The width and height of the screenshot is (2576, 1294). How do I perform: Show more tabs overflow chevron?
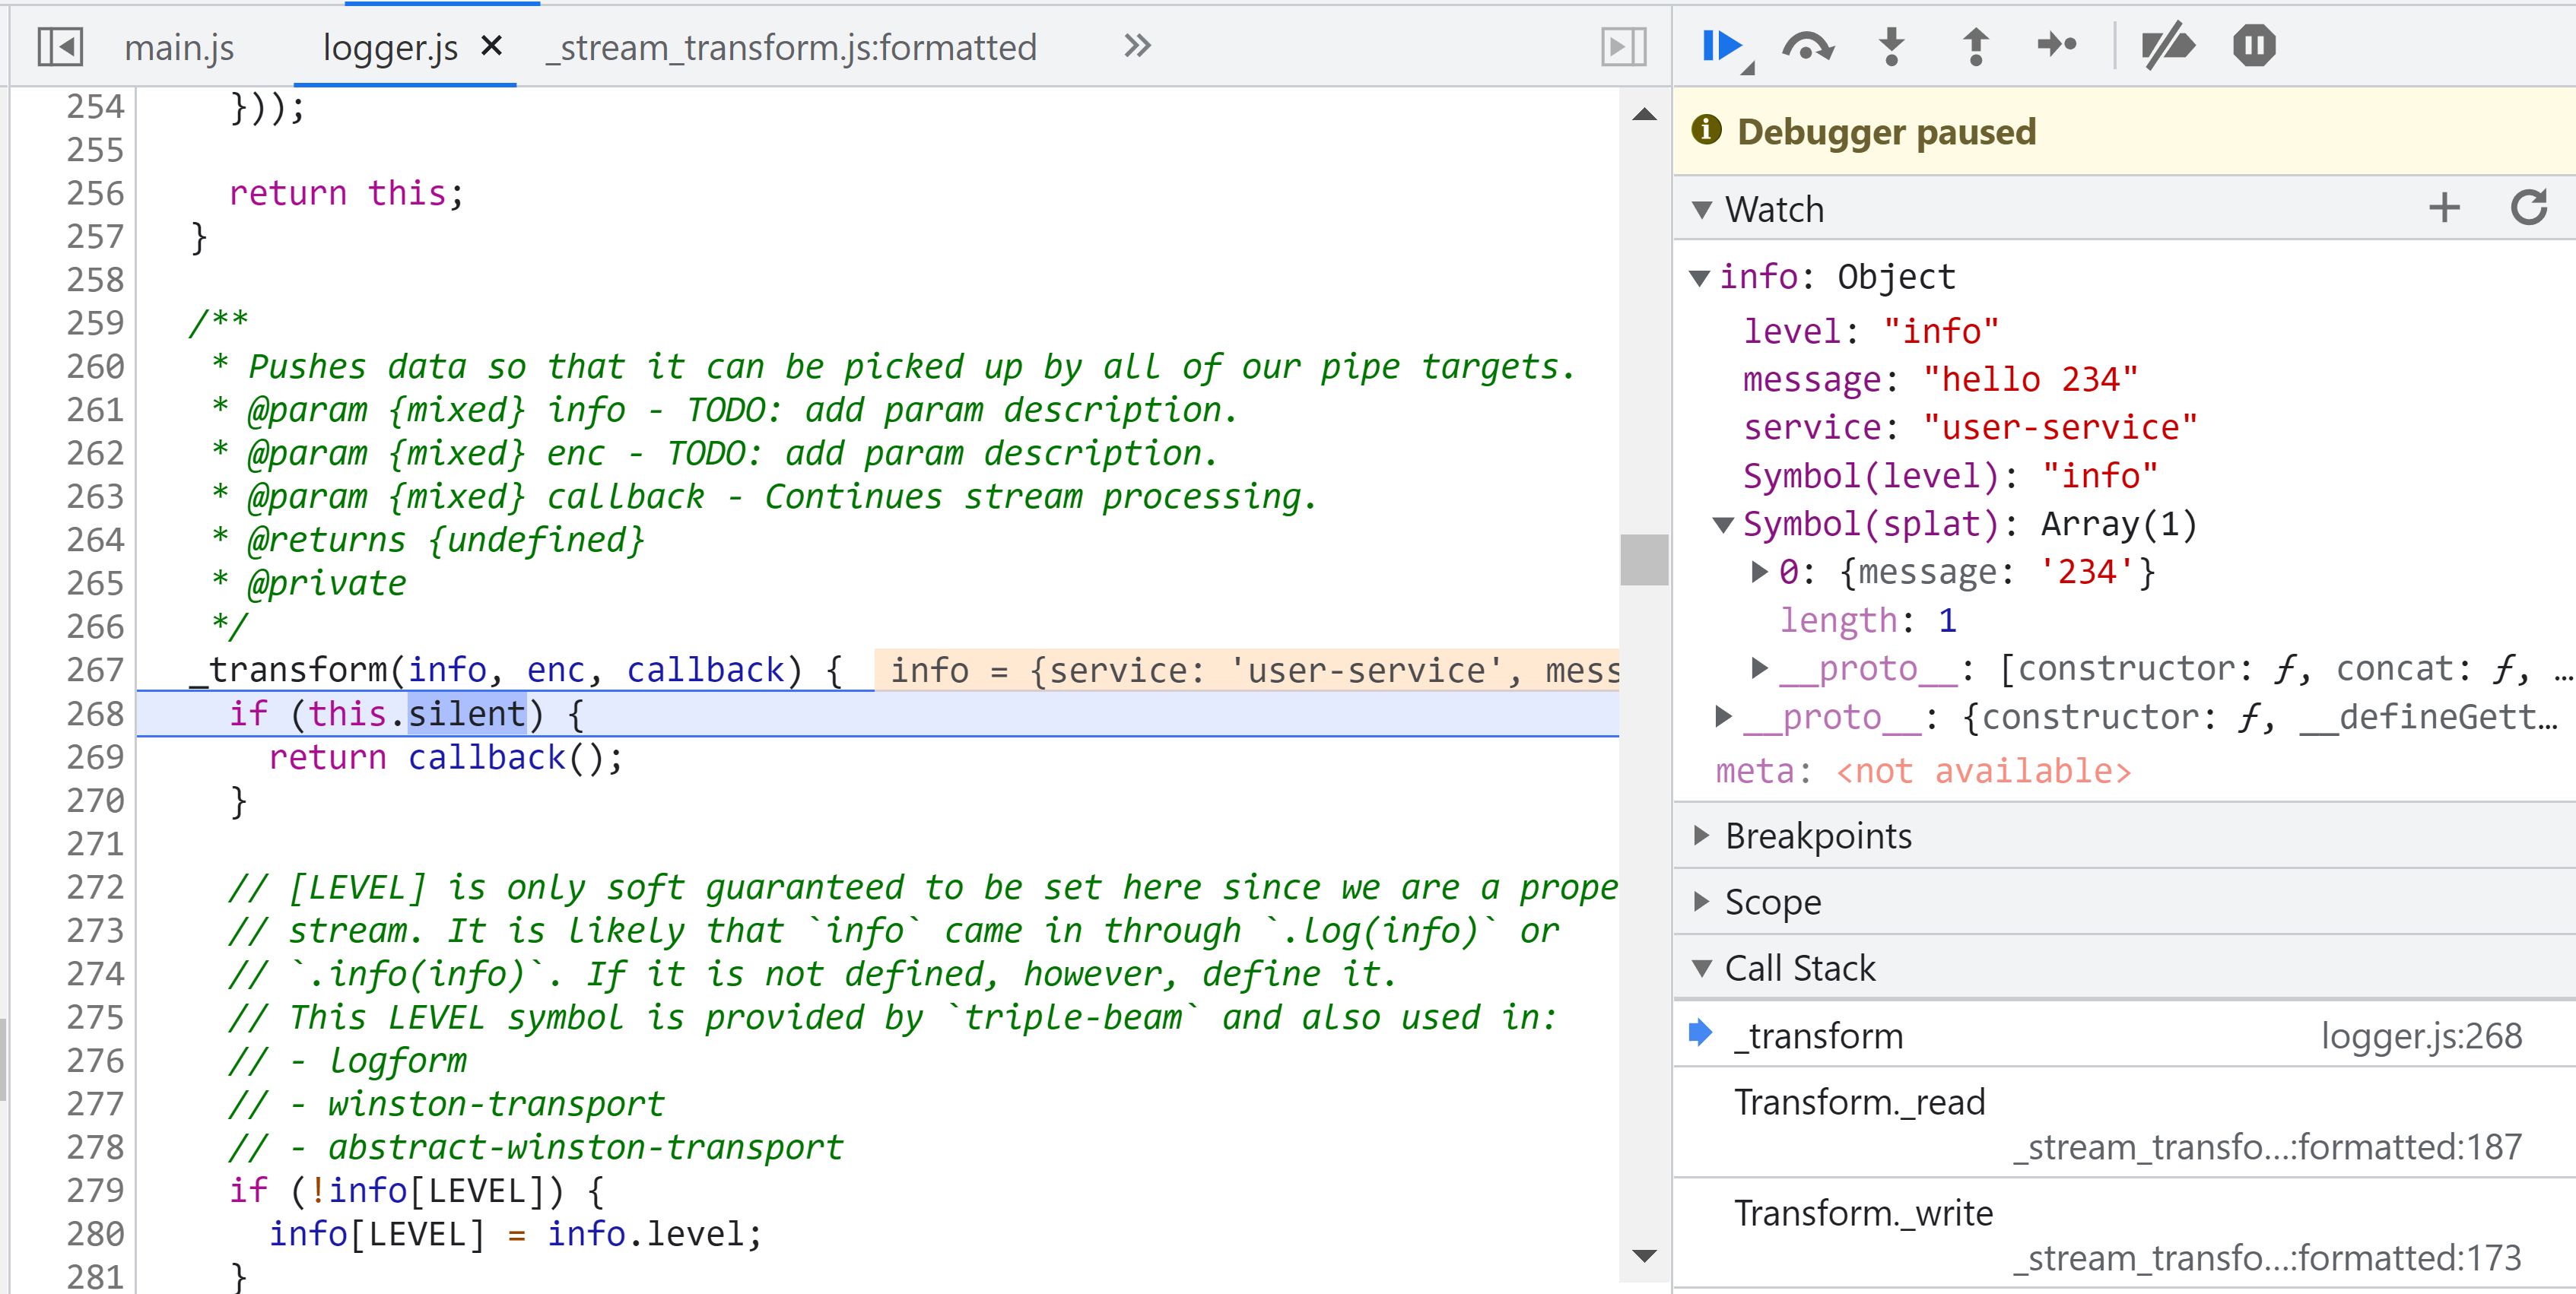(1137, 46)
